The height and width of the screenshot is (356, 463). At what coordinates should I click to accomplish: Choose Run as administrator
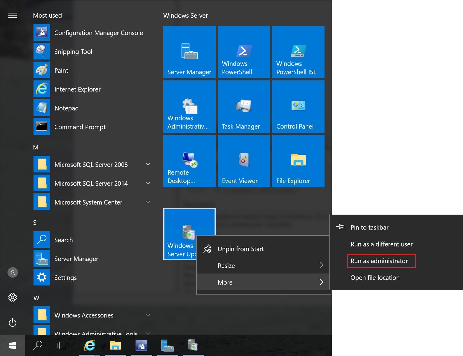pyautogui.click(x=379, y=261)
